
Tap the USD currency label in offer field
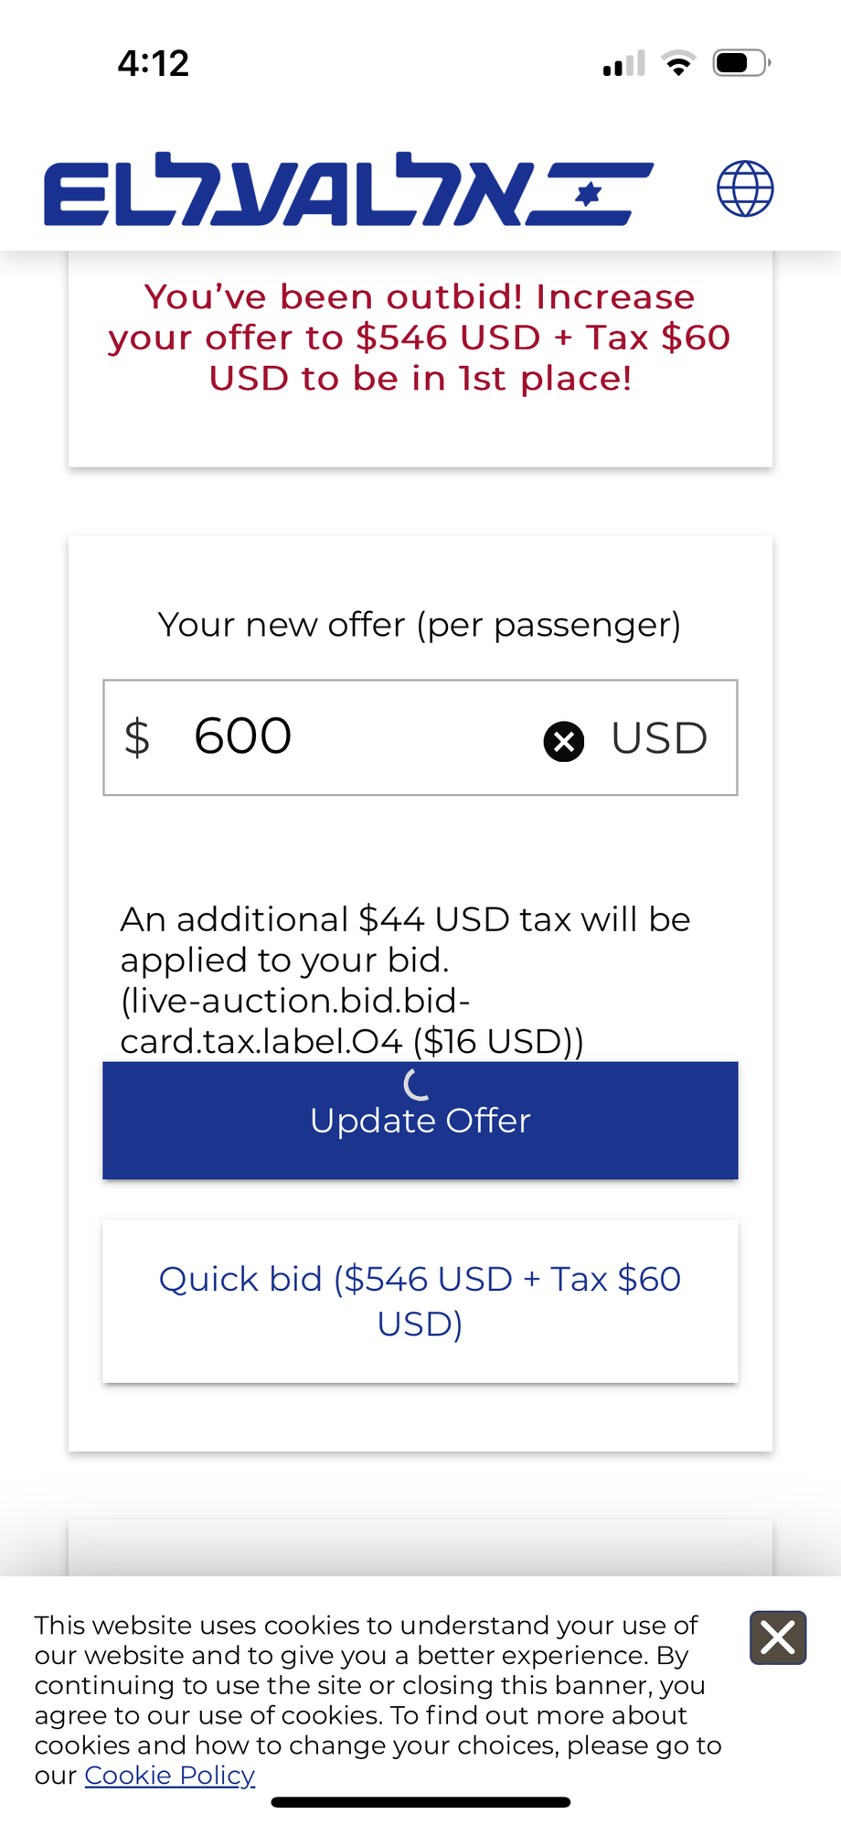(x=659, y=738)
